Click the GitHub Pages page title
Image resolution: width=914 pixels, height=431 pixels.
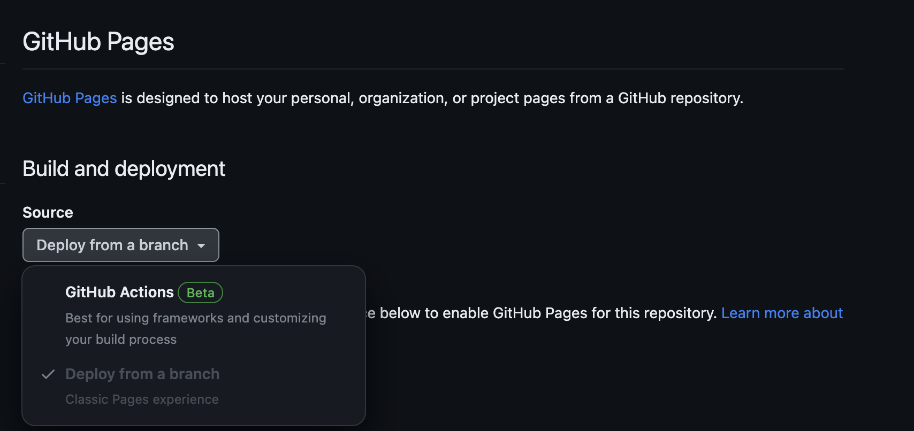click(x=98, y=41)
